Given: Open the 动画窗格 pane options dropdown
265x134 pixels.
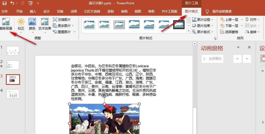Looking at the screenshot, I should pos(238,47).
